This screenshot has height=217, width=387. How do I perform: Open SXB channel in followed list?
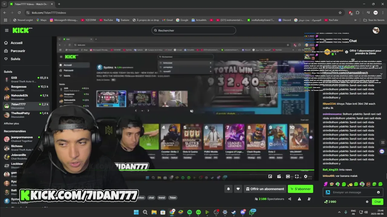pos(26,80)
